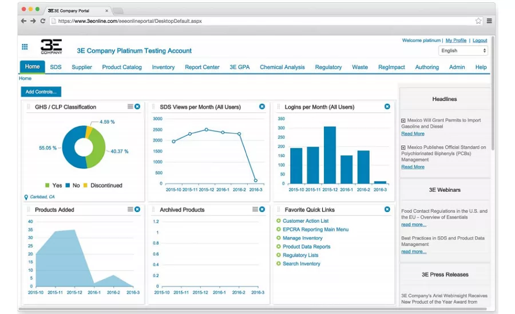
Task: Remove the Logins per Month widget
Action: pos(387,107)
